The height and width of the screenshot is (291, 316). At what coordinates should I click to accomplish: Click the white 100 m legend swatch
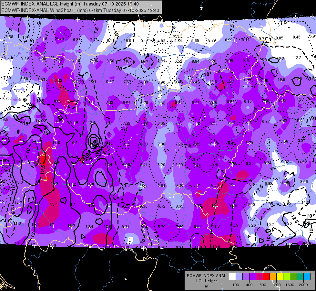point(232,277)
